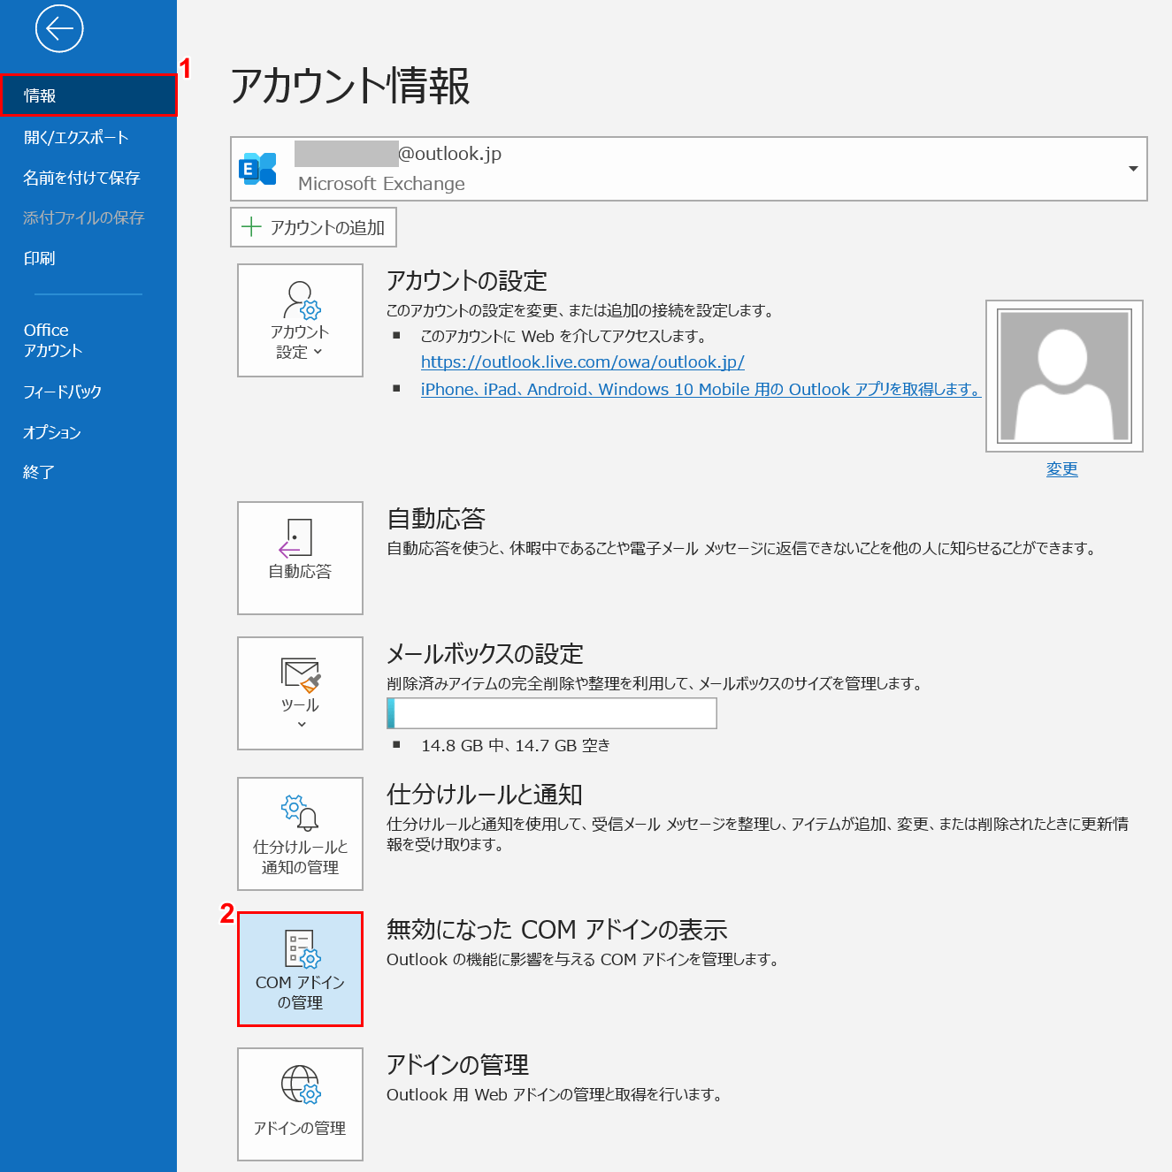Click the Exchange account icon
Viewport: 1172px width, 1172px height.
(x=258, y=168)
